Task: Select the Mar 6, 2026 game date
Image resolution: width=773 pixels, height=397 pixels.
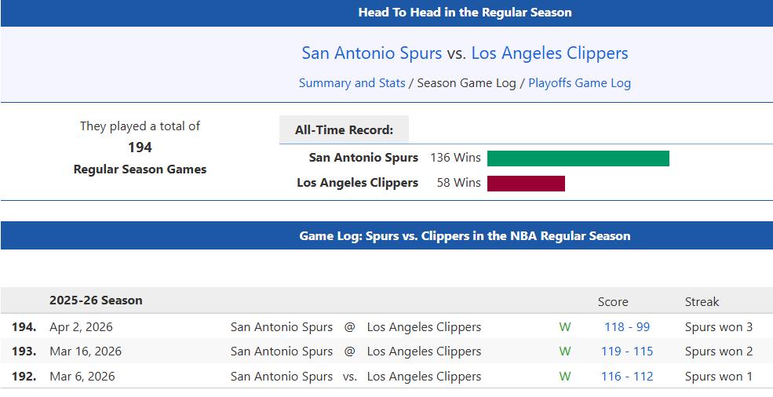Action: click(82, 377)
